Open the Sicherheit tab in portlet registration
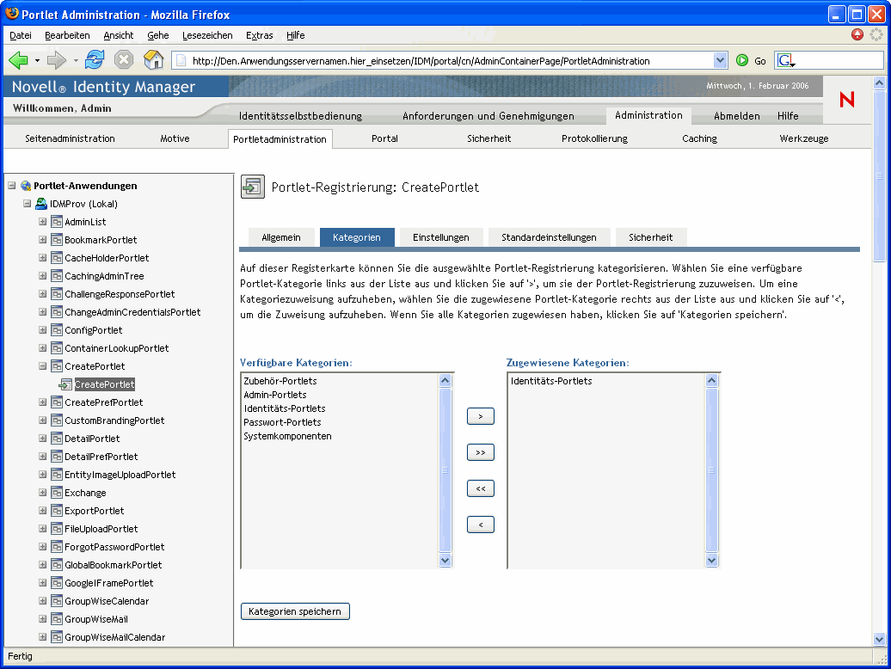The width and height of the screenshot is (891, 669). pyautogui.click(x=651, y=237)
